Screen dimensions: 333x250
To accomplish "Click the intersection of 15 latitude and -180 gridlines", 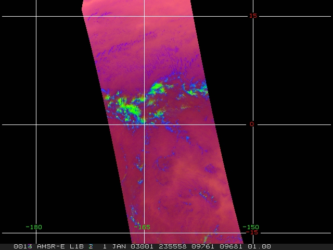I will click(x=36, y=16).
